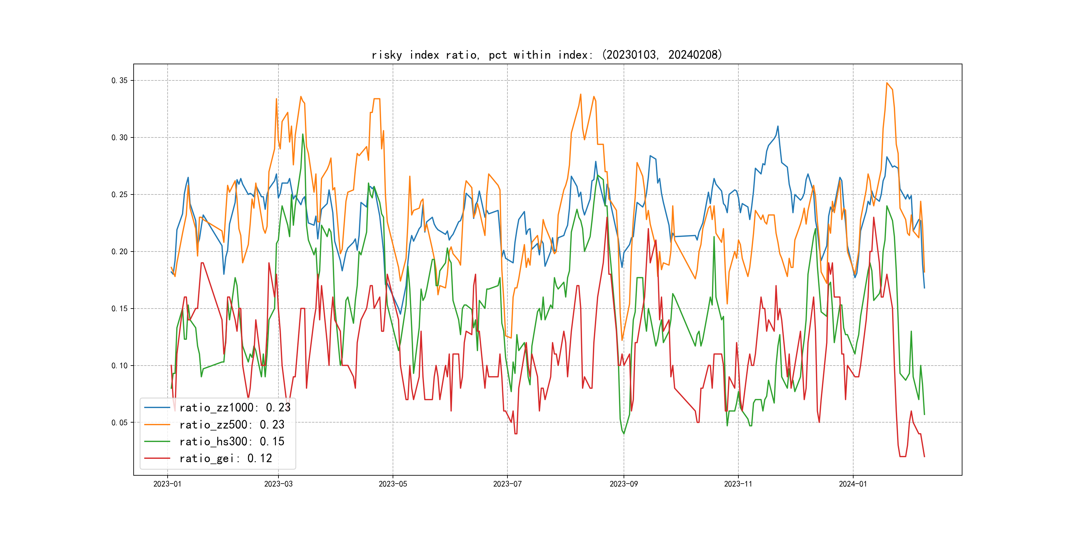Select the 'ratio_zz1000: 0.23' legend text
Viewport: 1069px width, 534px height.
(x=235, y=407)
